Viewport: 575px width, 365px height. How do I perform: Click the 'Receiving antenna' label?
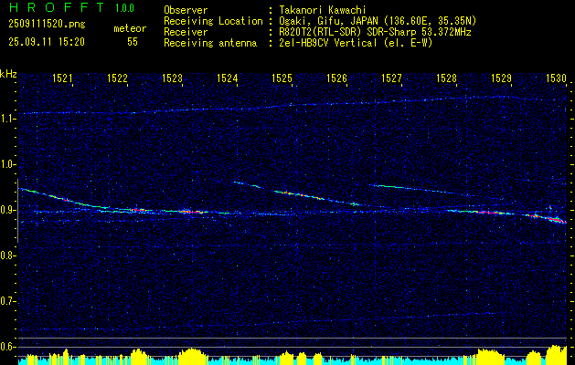click(210, 43)
